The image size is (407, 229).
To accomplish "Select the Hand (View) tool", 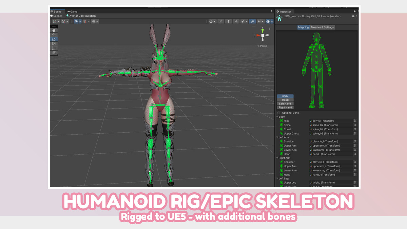I will pos(54,30).
